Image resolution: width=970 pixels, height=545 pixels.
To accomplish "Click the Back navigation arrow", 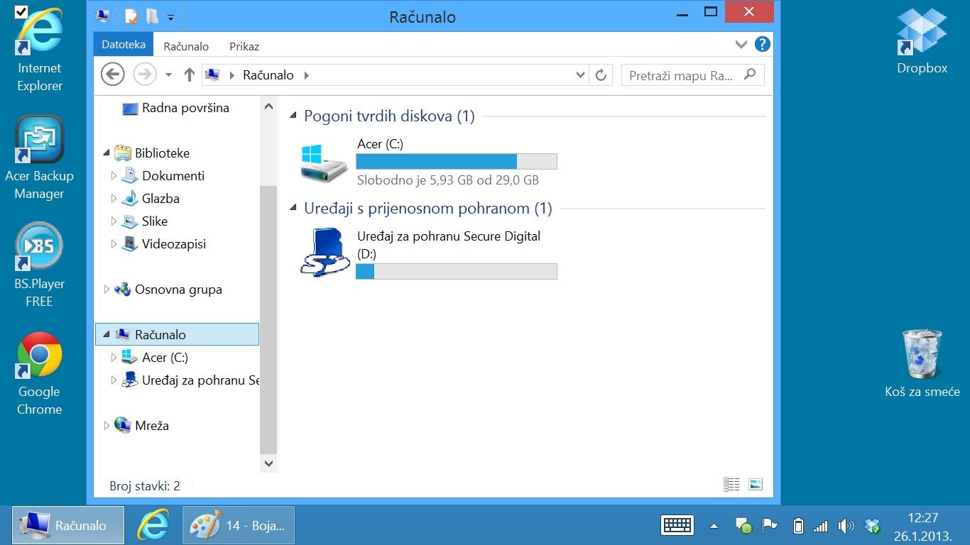I will (x=112, y=75).
